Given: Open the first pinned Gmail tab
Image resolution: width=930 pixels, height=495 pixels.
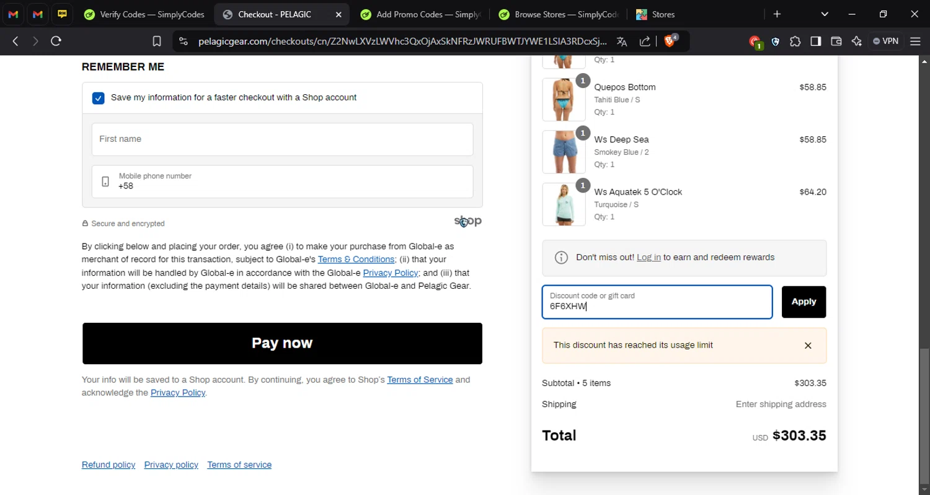Looking at the screenshot, I should coord(14,14).
